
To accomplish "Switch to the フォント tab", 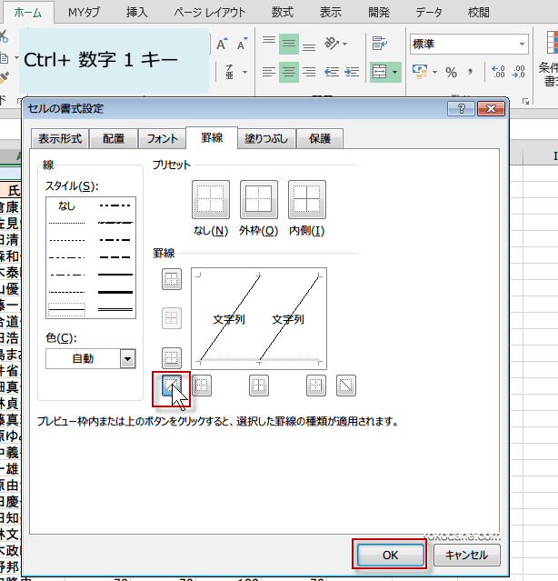I will [162, 139].
